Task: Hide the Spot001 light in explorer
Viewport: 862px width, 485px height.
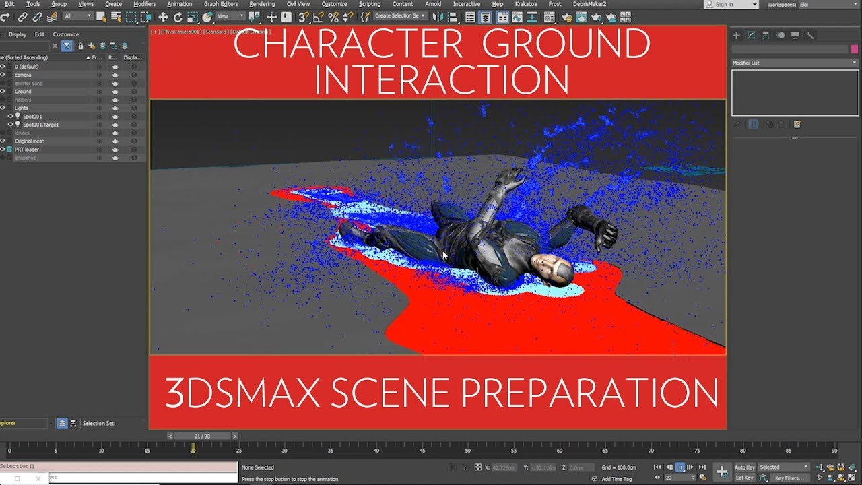Action: [x=11, y=116]
